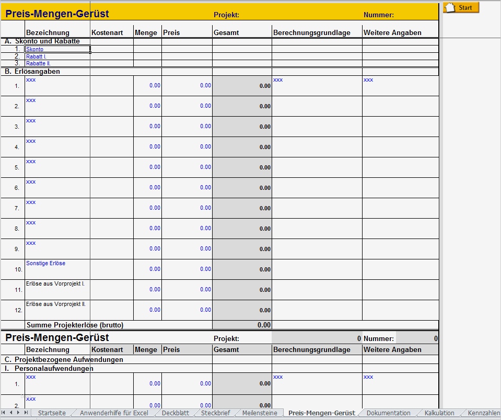The image size is (501, 420).
Task: Select the Summe Projekterlöse (brutto) label
Action: 75,325
